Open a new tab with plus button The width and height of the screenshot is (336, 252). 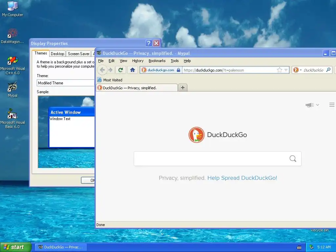click(x=183, y=87)
